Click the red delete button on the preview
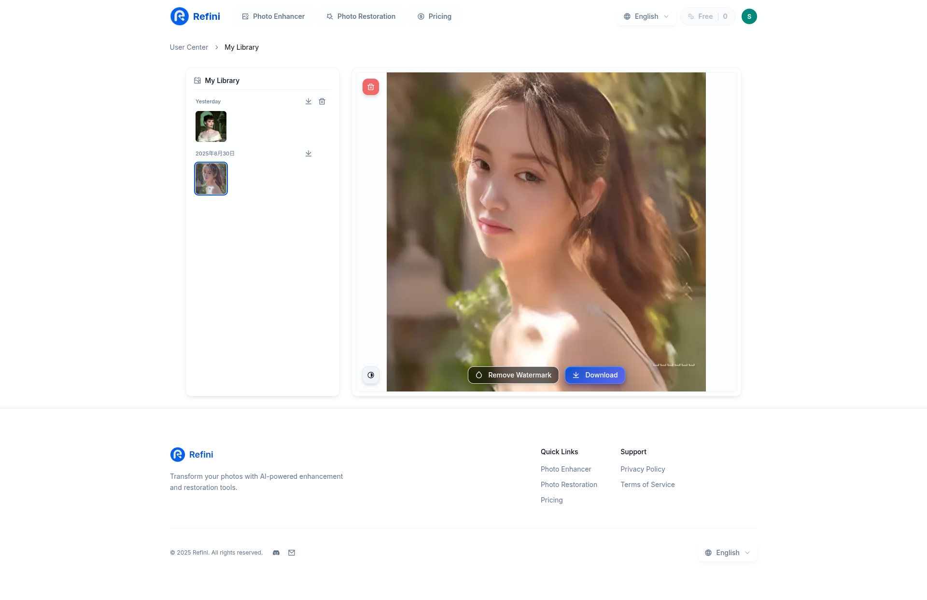 pyautogui.click(x=371, y=87)
